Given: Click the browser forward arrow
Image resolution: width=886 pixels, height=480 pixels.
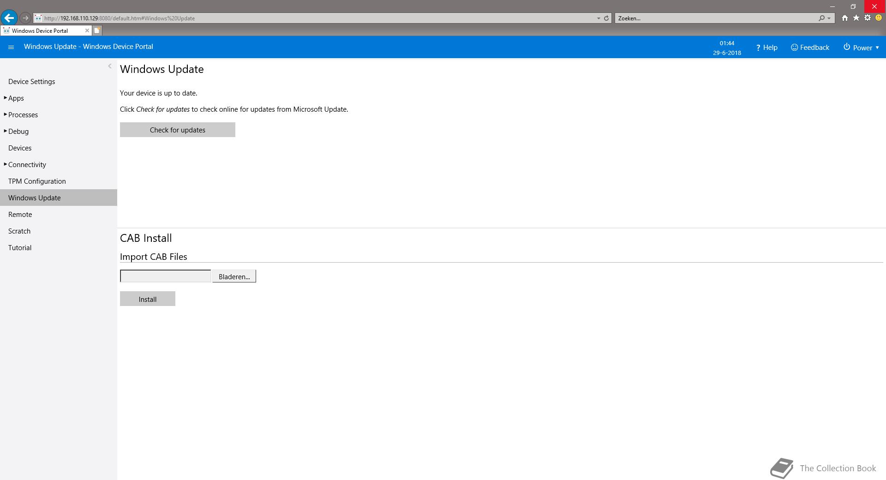Looking at the screenshot, I should click(x=25, y=18).
